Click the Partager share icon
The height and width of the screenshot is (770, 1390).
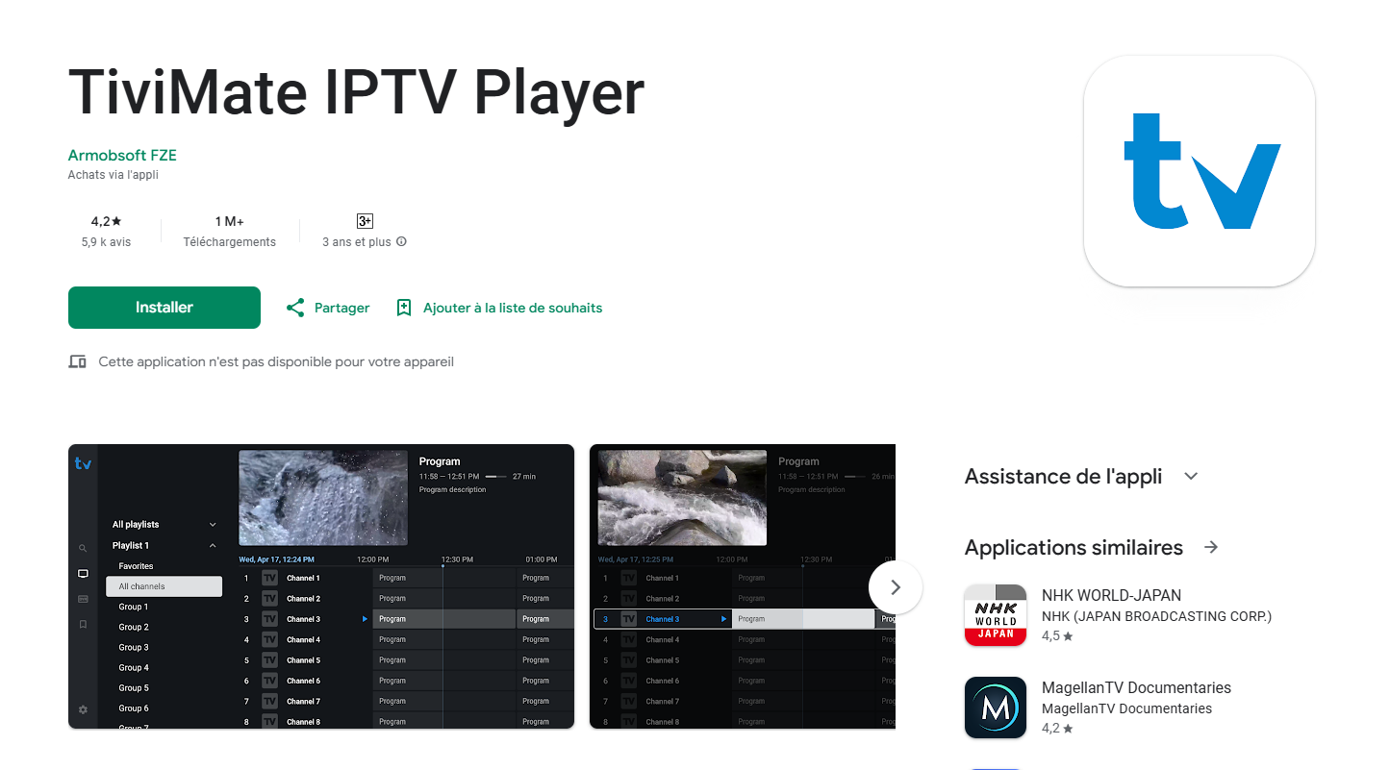(x=295, y=308)
